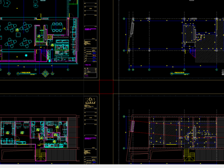Select the company logo in lower title block

pyautogui.click(x=91, y=101)
